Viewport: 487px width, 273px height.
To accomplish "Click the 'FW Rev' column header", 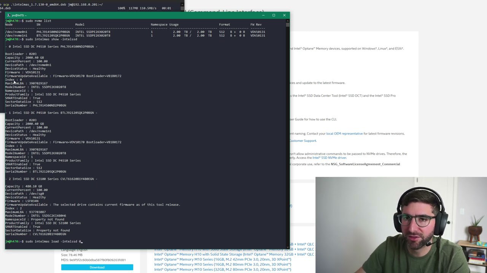I will pyautogui.click(x=256, y=25).
